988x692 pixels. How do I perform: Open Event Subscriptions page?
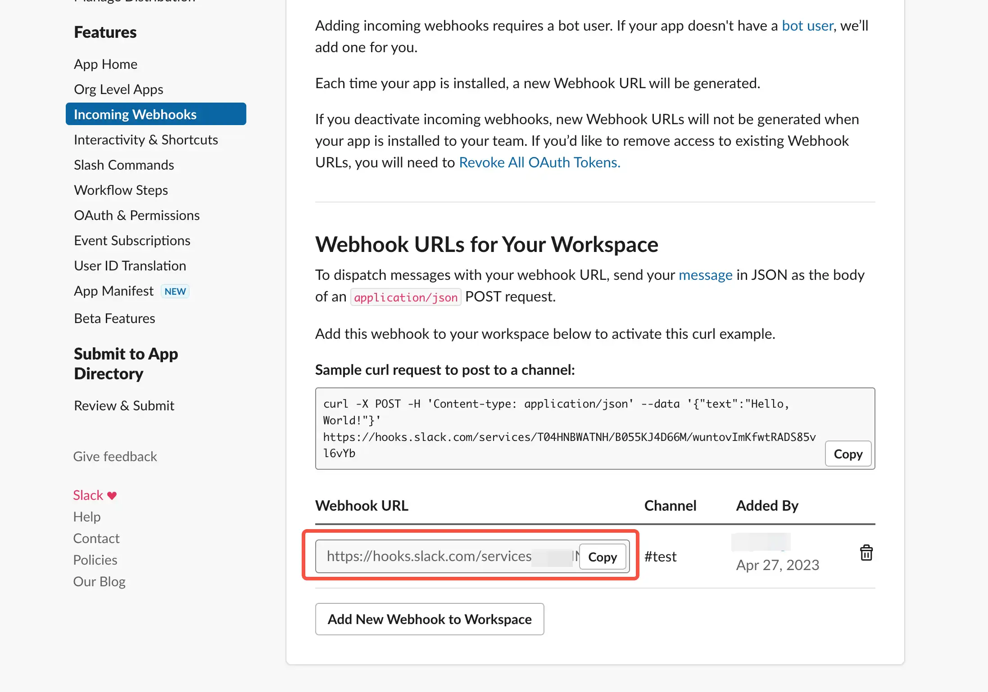132,240
